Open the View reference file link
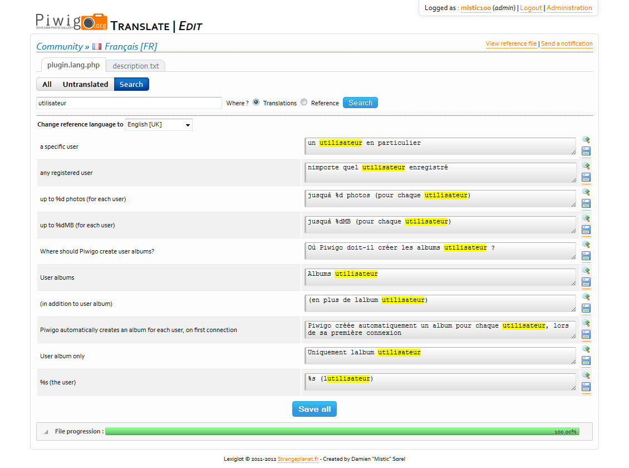 click(510, 44)
